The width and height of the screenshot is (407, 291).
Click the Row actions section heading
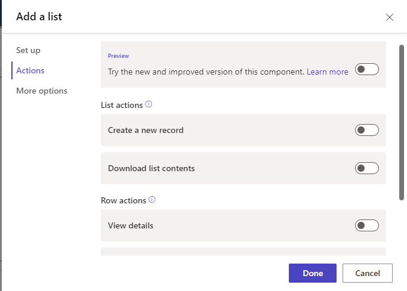(123, 200)
